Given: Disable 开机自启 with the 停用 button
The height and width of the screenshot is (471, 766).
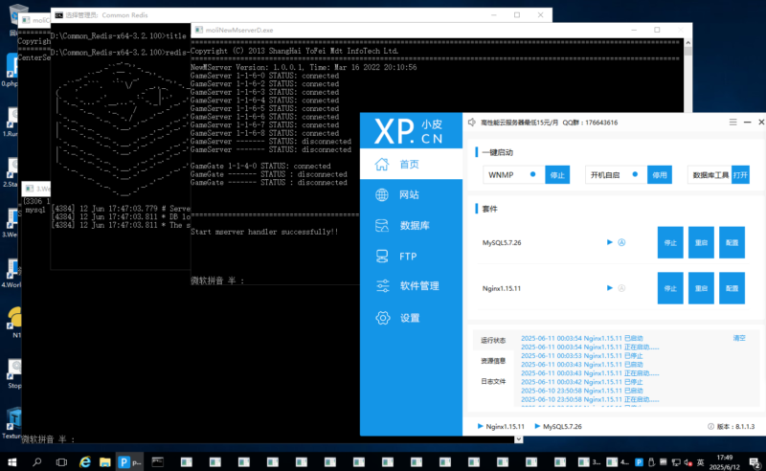Looking at the screenshot, I should tap(659, 175).
